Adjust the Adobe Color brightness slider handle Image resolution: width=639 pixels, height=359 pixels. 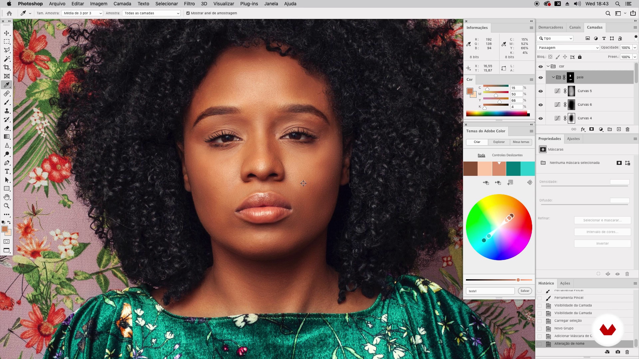pyautogui.click(x=518, y=280)
